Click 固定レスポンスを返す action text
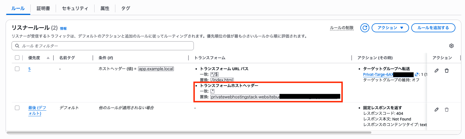 (x=383, y=108)
